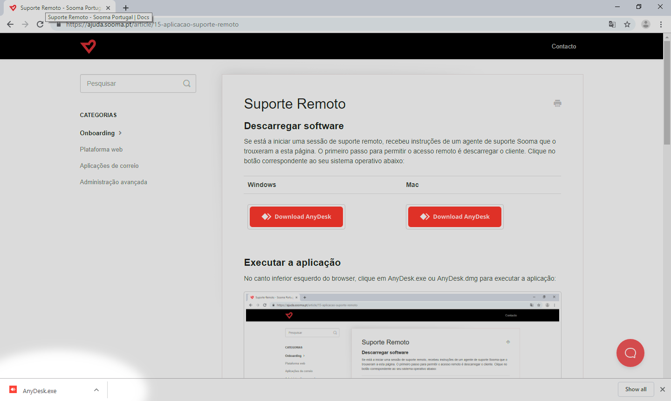Expand the Onboarding category
Viewport: 671px width, 401px height.
pos(101,133)
